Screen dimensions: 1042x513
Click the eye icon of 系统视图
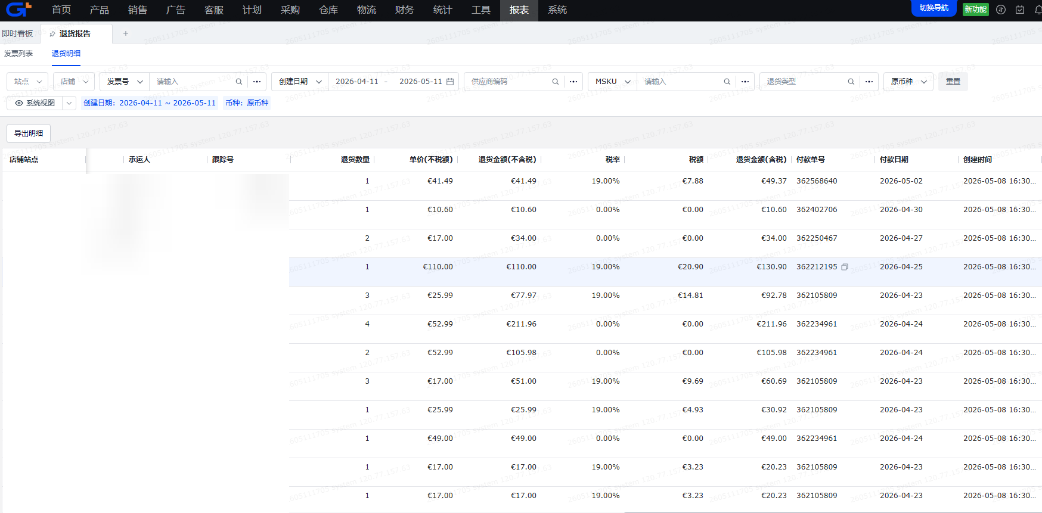19,103
